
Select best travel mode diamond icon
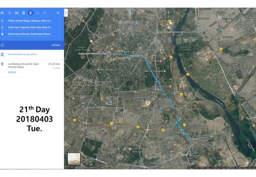pos(10,12)
